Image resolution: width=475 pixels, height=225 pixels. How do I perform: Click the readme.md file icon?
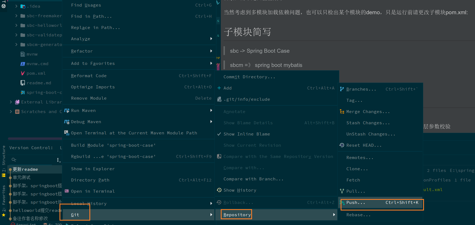click(23, 83)
